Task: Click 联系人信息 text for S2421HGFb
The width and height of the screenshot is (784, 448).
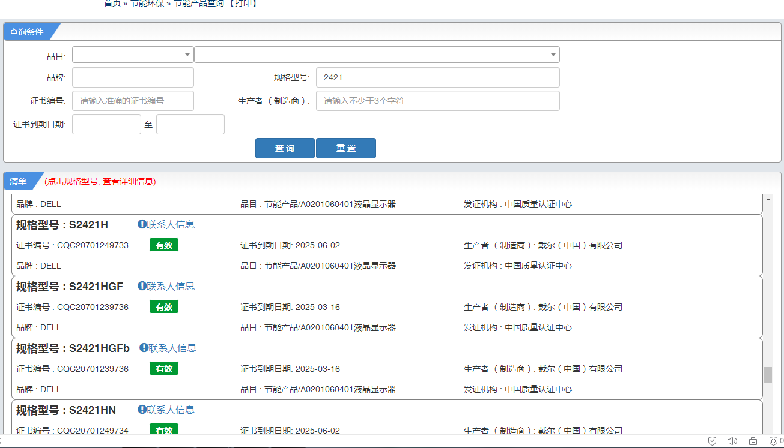Action: pyautogui.click(x=172, y=348)
